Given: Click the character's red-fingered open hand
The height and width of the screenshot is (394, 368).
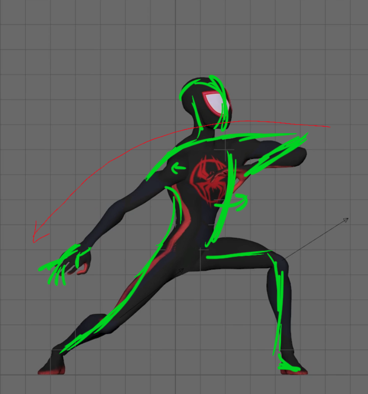Looking at the screenshot, I should pyautogui.click(x=75, y=260).
